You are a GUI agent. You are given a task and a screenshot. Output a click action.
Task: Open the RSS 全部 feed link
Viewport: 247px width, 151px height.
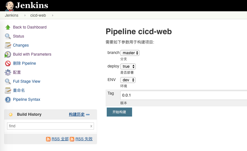[60, 139]
